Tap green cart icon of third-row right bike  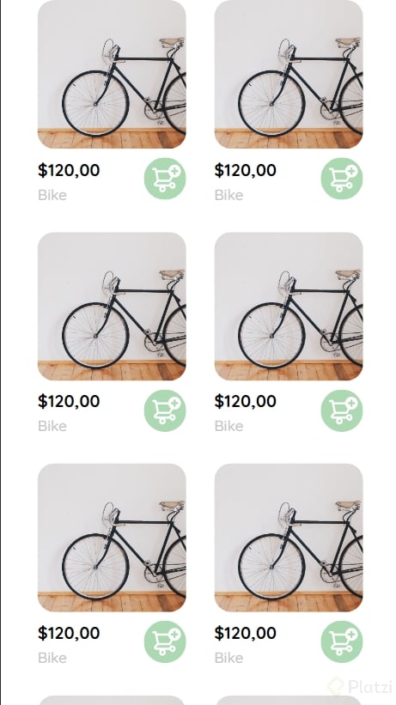[342, 641]
